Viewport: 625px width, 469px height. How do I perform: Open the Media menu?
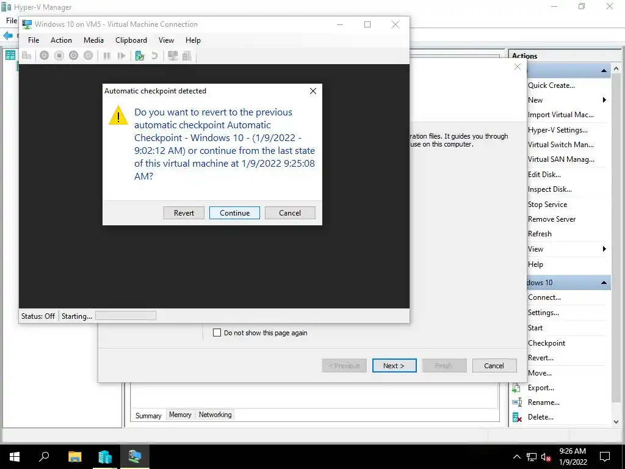pyautogui.click(x=93, y=40)
